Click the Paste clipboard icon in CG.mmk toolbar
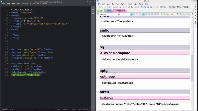 129,7
